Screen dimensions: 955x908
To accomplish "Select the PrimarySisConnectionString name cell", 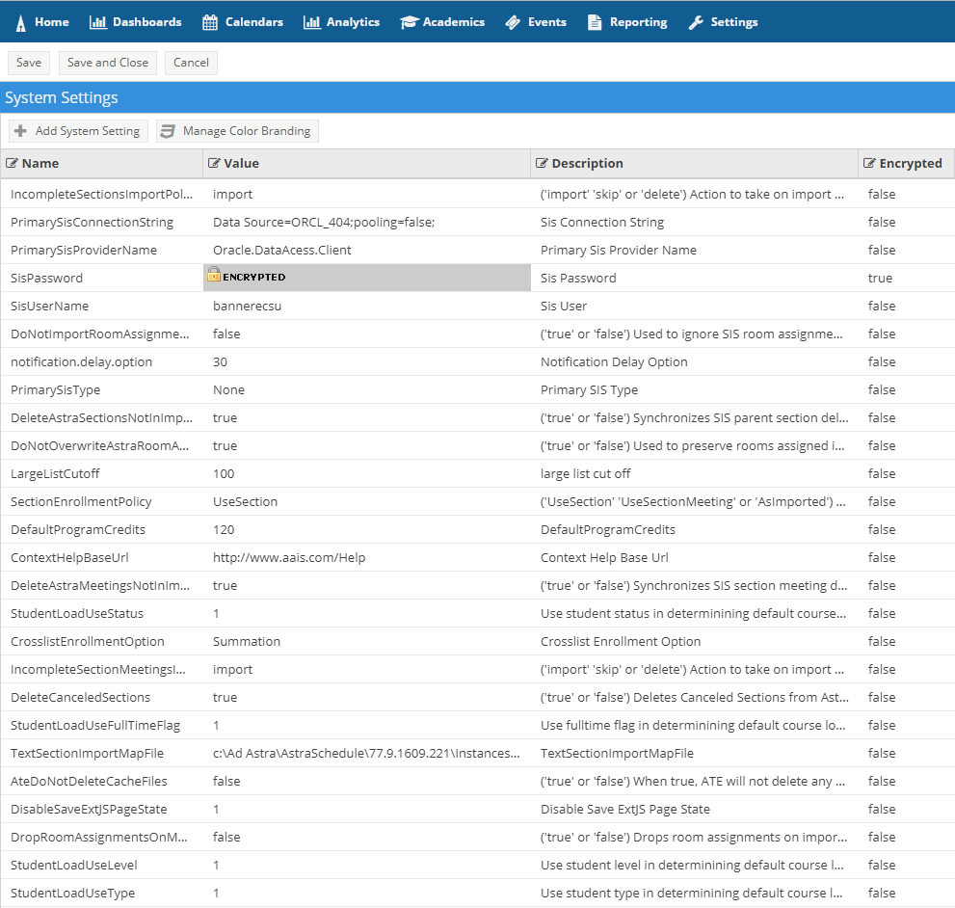I will coord(102,223).
